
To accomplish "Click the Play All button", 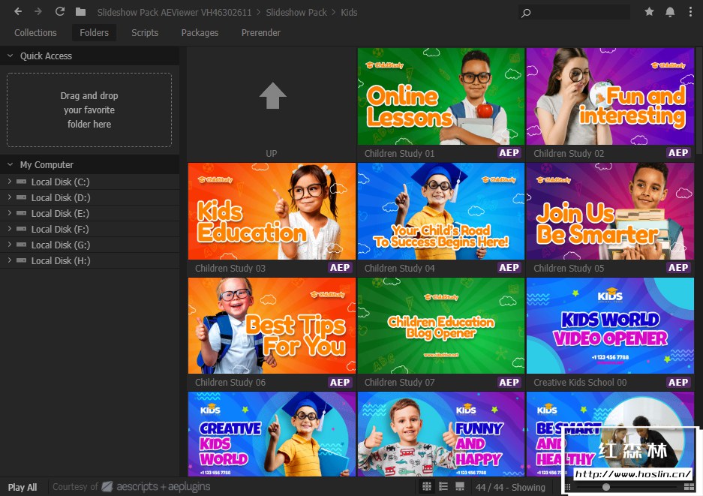I will click(x=23, y=487).
